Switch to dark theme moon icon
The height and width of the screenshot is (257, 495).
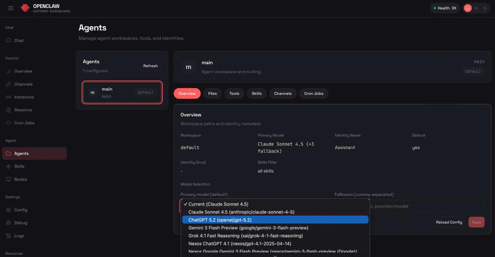click(x=485, y=8)
